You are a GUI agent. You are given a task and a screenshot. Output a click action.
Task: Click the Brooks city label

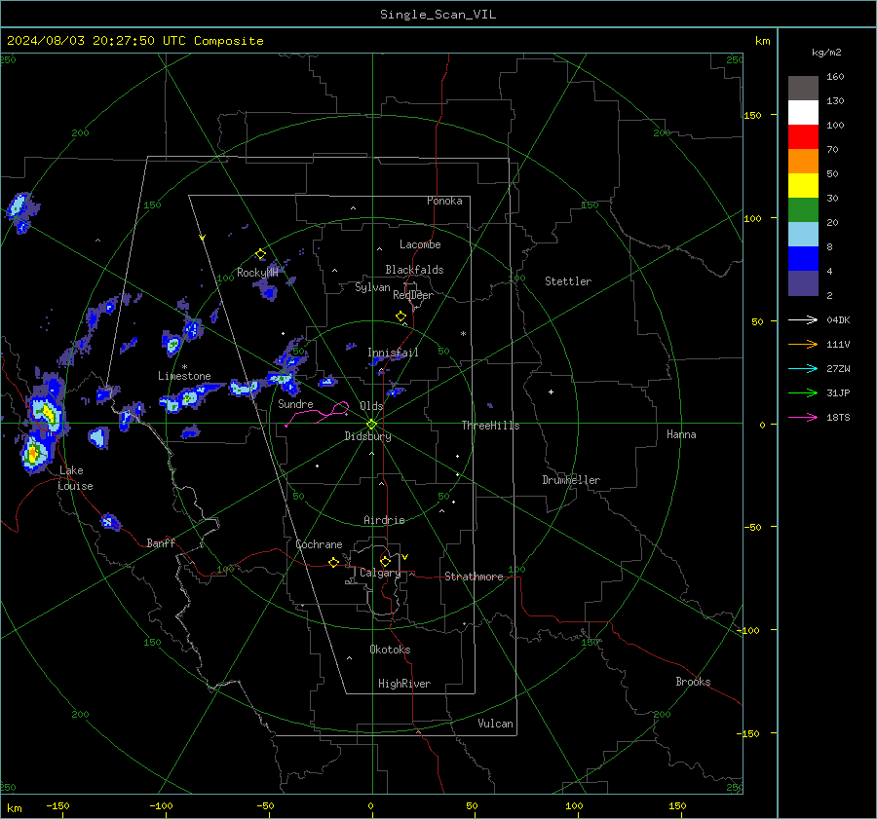click(693, 682)
